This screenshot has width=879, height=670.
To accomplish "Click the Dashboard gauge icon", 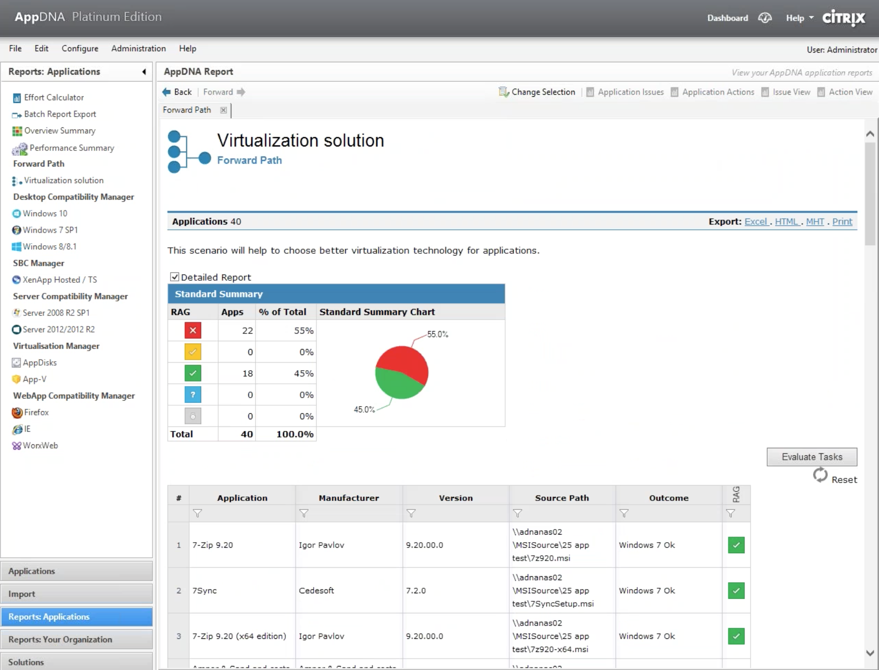I will 765,18.
